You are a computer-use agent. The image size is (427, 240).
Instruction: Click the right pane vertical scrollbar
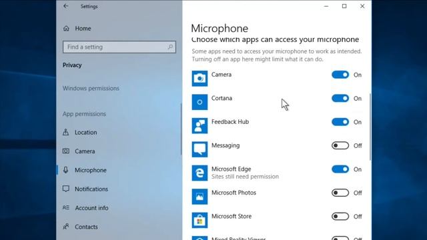coord(370,127)
